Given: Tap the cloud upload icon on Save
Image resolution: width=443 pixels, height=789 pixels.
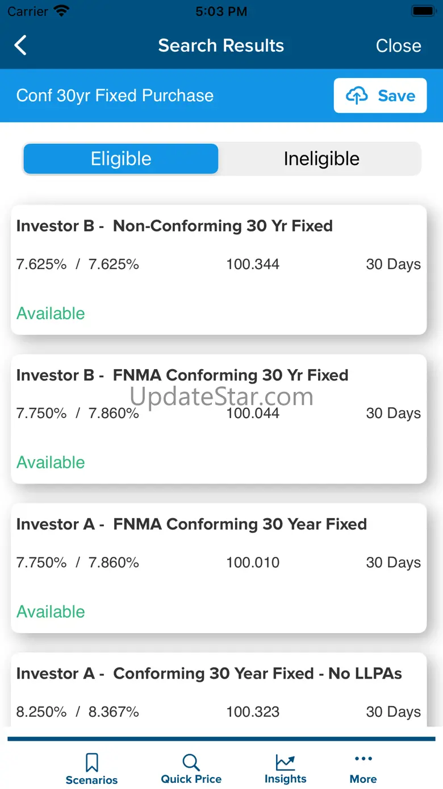Looking at the screenshot, I should tap(357, 96).
